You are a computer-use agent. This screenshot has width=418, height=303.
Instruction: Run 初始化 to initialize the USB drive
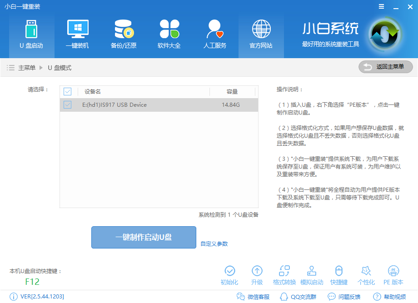230,274
